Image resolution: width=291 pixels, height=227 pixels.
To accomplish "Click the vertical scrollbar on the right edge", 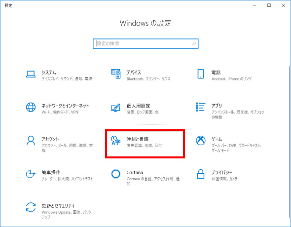I will click(290, 141).
